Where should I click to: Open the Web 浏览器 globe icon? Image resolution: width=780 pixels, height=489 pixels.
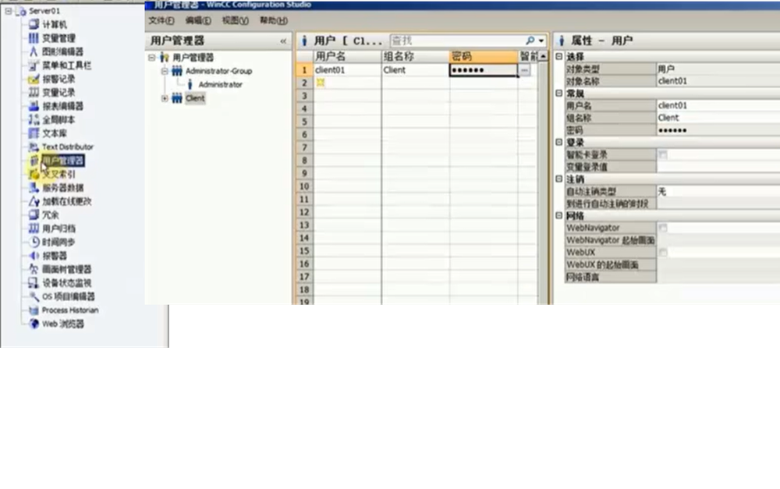(x=34, y=324)
